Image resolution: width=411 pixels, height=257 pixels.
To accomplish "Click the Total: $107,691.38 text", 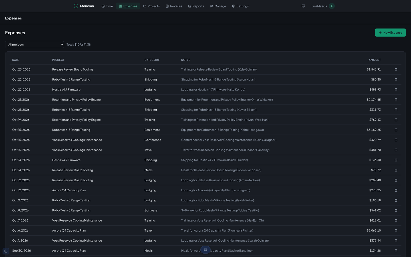I will [x=78, y=45].
